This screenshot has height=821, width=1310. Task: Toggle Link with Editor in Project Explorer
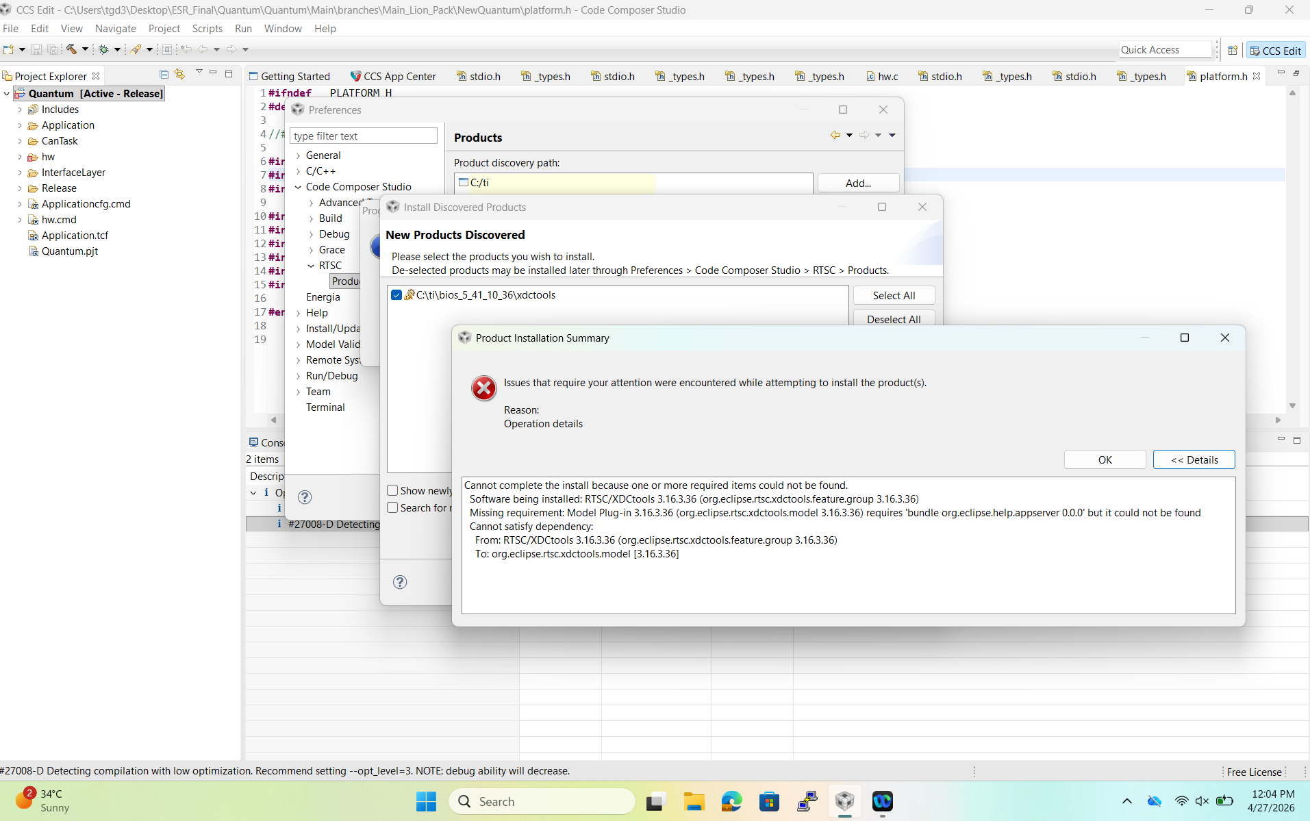point(179,74)
